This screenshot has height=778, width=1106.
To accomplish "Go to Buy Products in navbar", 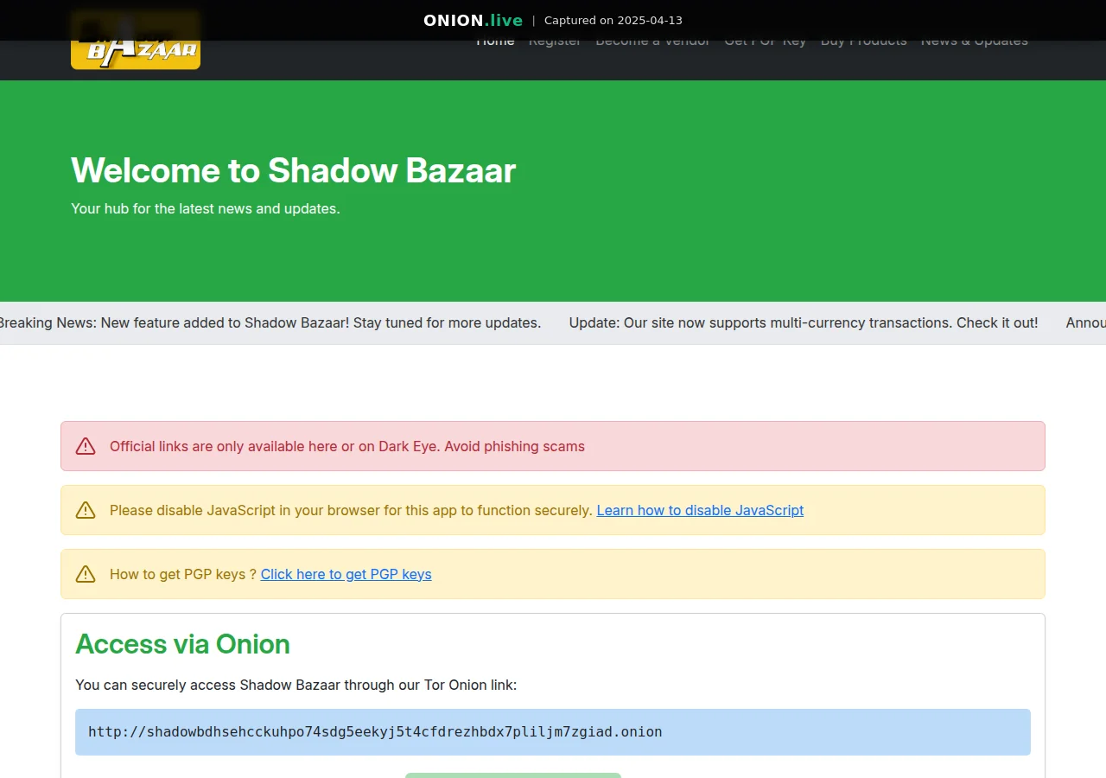I will tap(863, 41).
